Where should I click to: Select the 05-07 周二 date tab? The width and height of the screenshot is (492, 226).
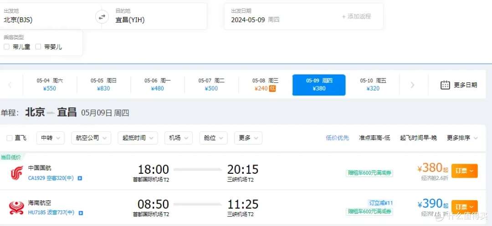(x=211, y=85)
